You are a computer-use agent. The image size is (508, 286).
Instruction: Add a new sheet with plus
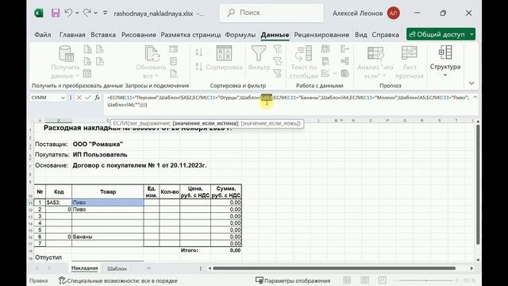148,269
